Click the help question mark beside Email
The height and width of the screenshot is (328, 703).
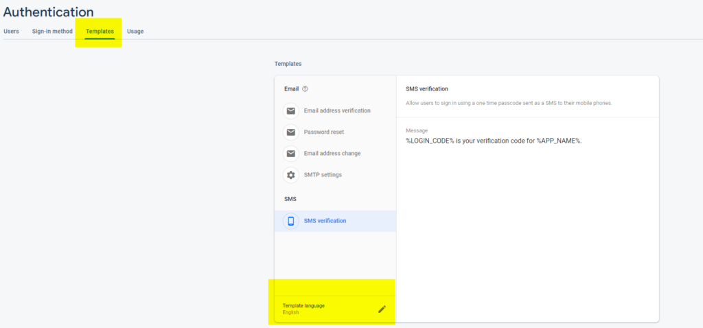coord(306,89)
